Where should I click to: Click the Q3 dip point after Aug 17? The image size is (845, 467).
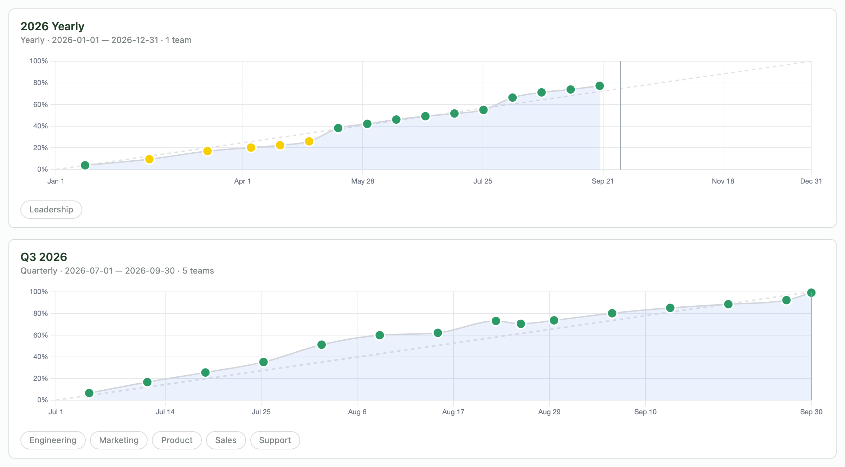point(521,324)
